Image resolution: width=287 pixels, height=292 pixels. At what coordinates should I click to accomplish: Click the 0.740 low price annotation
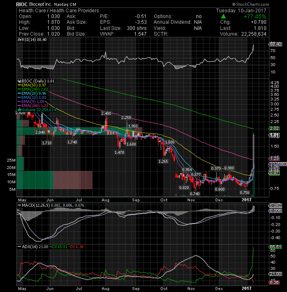(x=195, y=194)
